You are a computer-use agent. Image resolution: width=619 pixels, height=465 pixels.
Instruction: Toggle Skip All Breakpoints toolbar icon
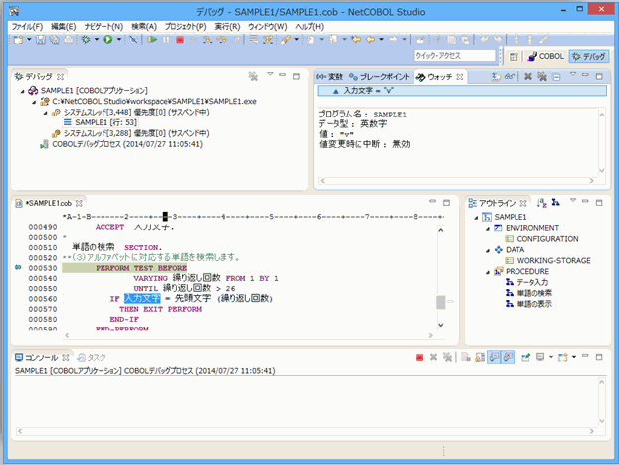[x=133, y=40]
